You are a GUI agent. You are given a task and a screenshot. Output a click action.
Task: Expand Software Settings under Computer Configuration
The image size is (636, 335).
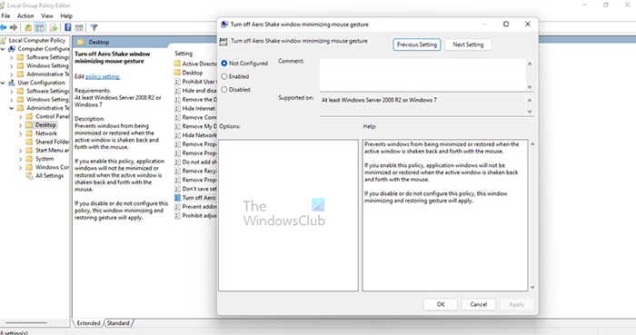tap(11, 57)
